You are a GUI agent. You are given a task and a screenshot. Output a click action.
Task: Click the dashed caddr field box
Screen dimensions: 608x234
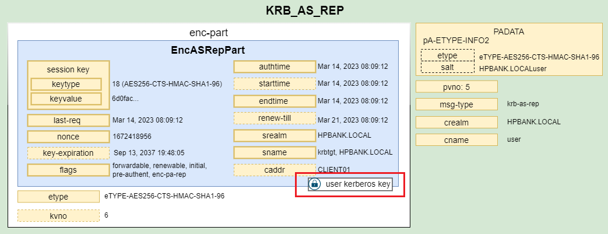pos(274,170)
